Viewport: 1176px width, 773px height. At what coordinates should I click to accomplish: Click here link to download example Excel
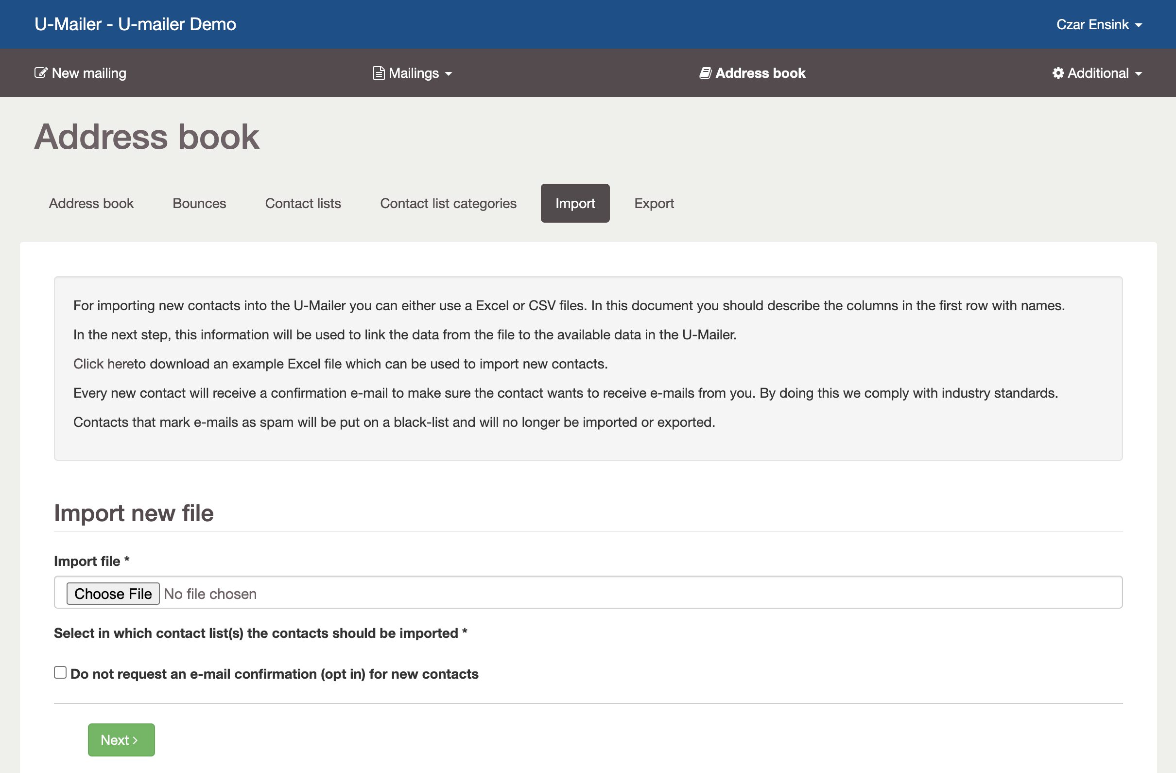tap(104, 364)
